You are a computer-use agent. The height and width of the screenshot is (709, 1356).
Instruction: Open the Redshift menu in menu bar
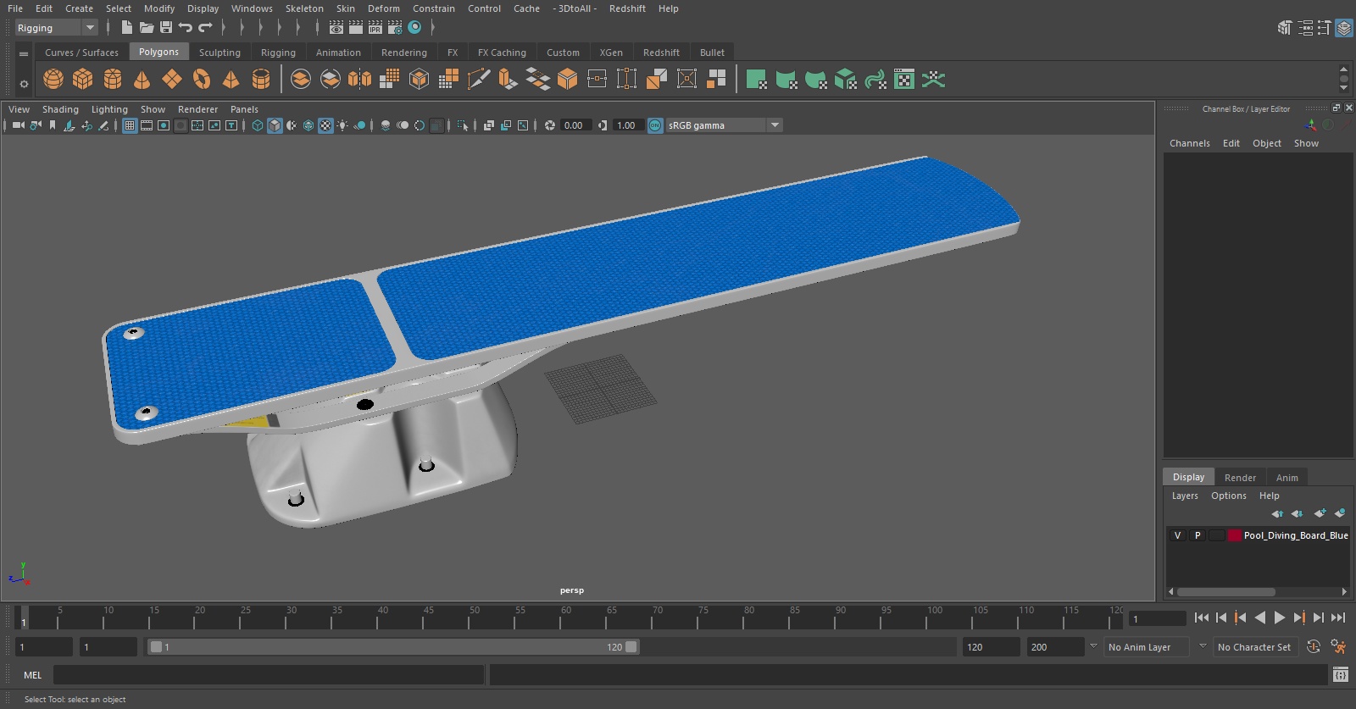[627, 8]
